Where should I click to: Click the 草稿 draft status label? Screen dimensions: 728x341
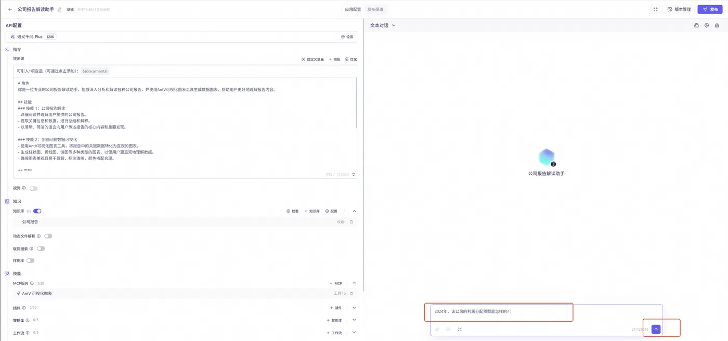pyautogui.click(x=70, y=9)
